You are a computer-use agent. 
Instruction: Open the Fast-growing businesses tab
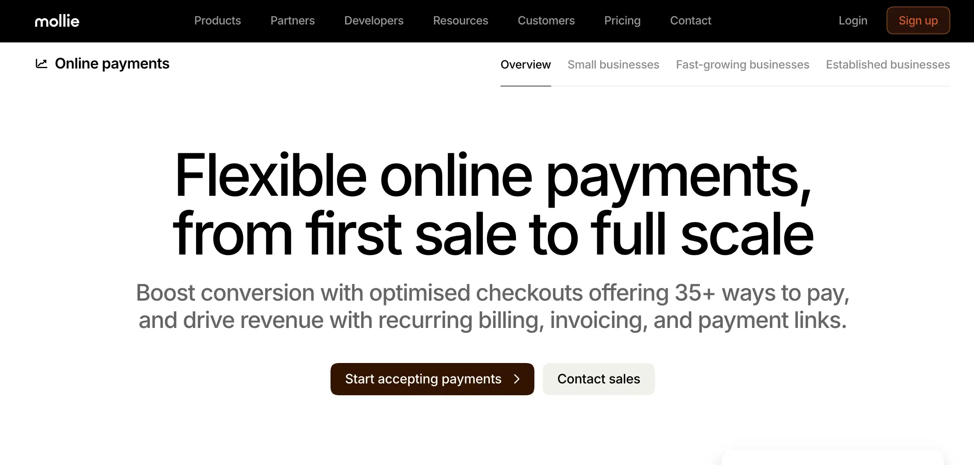[742, 64]
